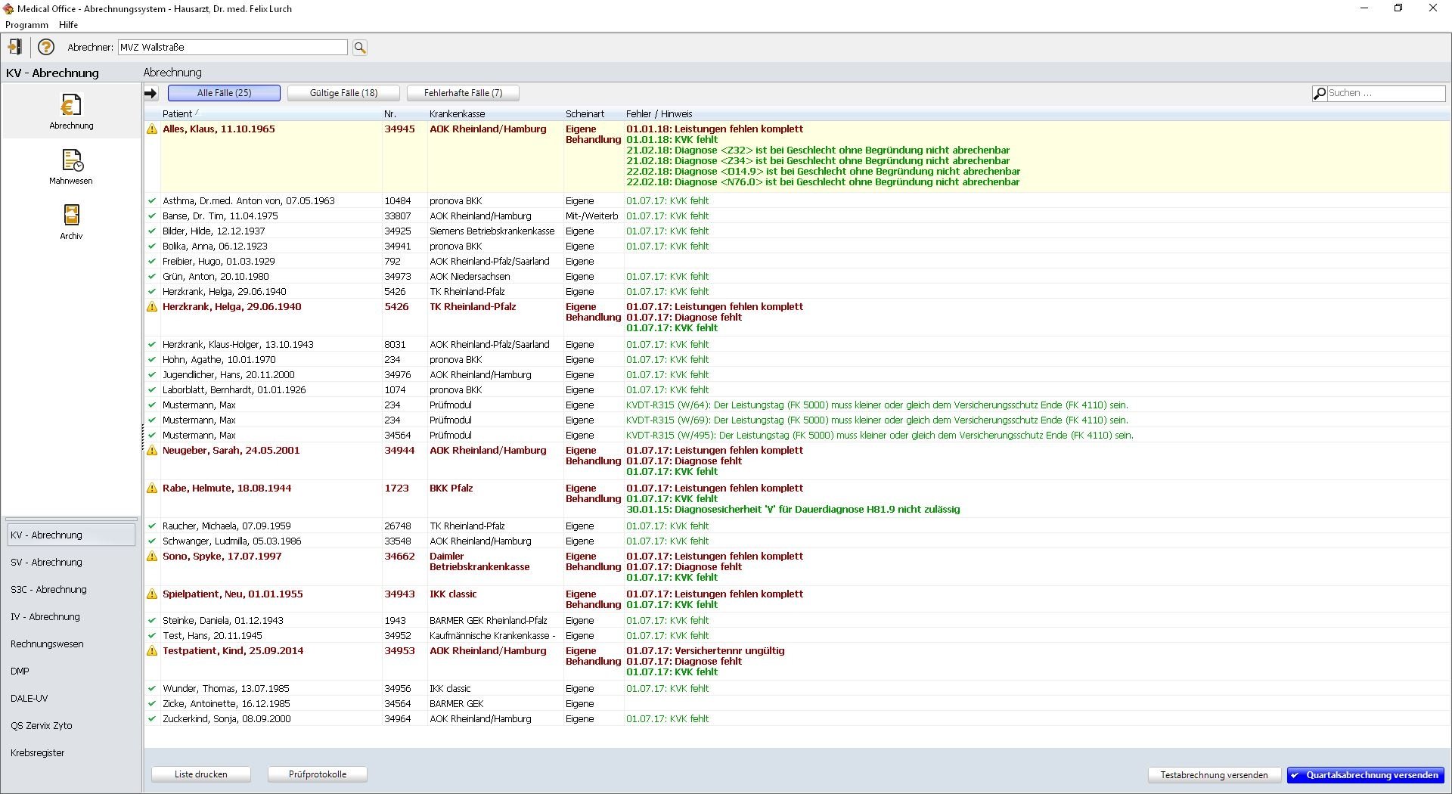Toggle the Alle Fälle (25) filter
The width and height of the screenshot is (1452, 794).
[x=223, y=92]
